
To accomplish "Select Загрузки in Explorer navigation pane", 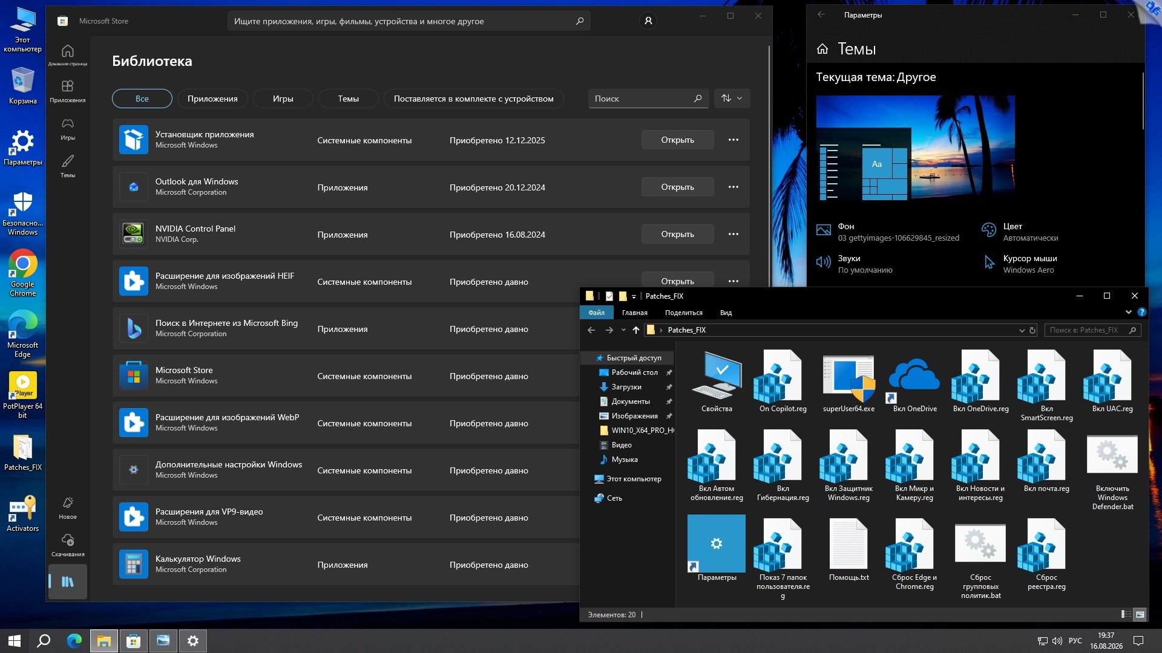I will [626, 387].
